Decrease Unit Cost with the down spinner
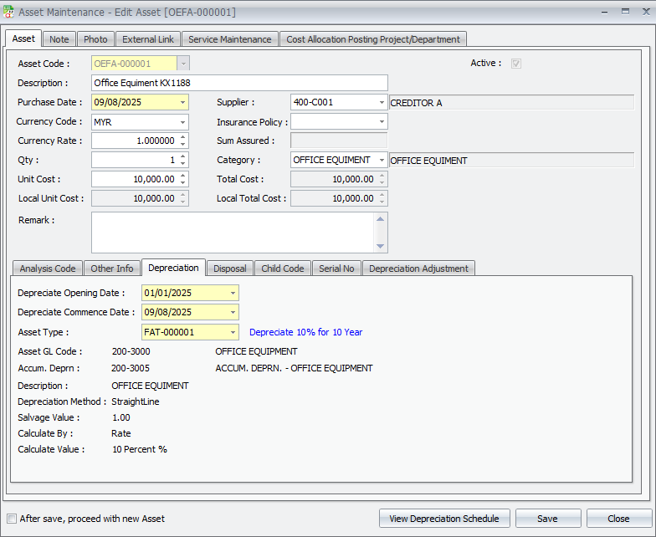 tap(182, 182)
